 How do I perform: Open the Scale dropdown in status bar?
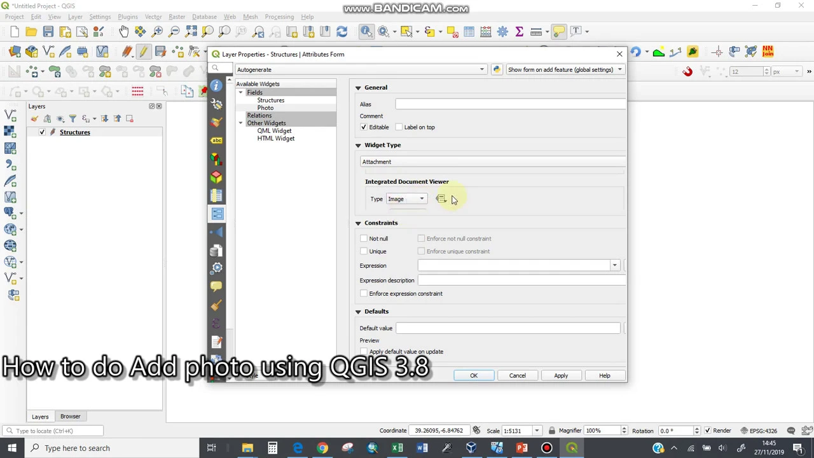(x=537, y=431)
